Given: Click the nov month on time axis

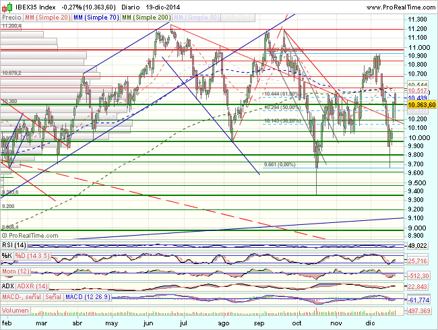Looking at the screenshot, I should click(x=336, y=323).
